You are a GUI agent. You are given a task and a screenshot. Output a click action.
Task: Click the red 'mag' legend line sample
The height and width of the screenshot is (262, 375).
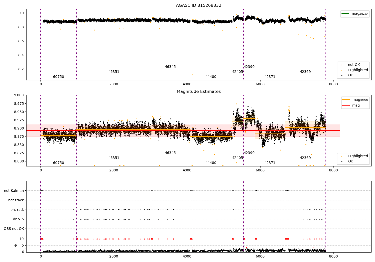click(346, 106)
